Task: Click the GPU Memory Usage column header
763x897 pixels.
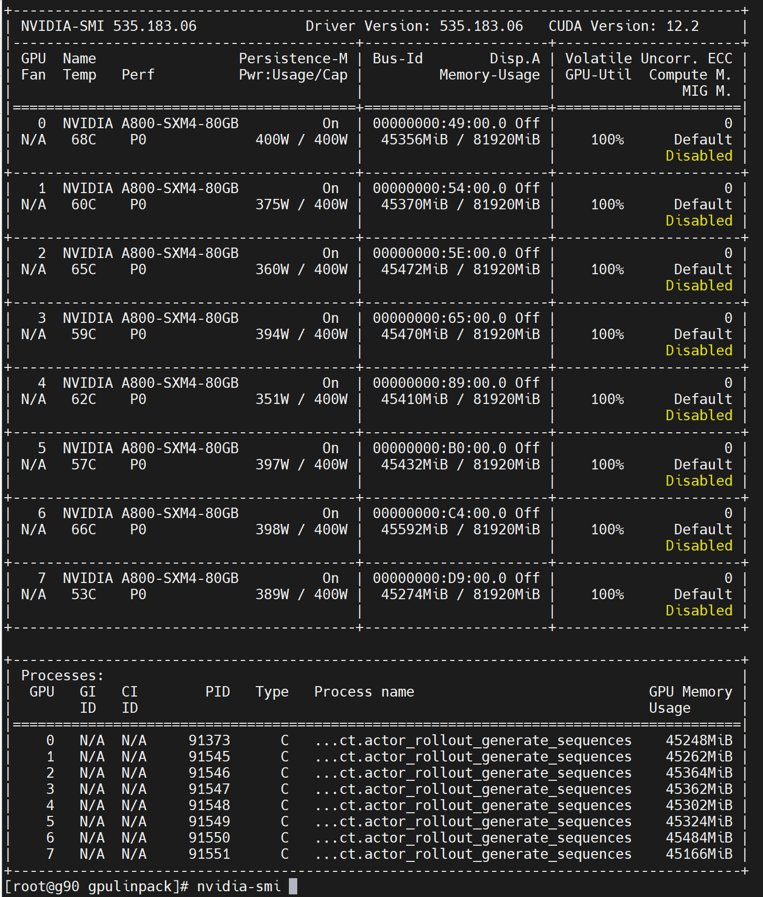Action: click(690, 700)
